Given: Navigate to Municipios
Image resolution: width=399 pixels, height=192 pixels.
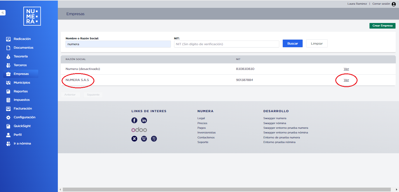Looking at the screenshot, I should point(22,83).
